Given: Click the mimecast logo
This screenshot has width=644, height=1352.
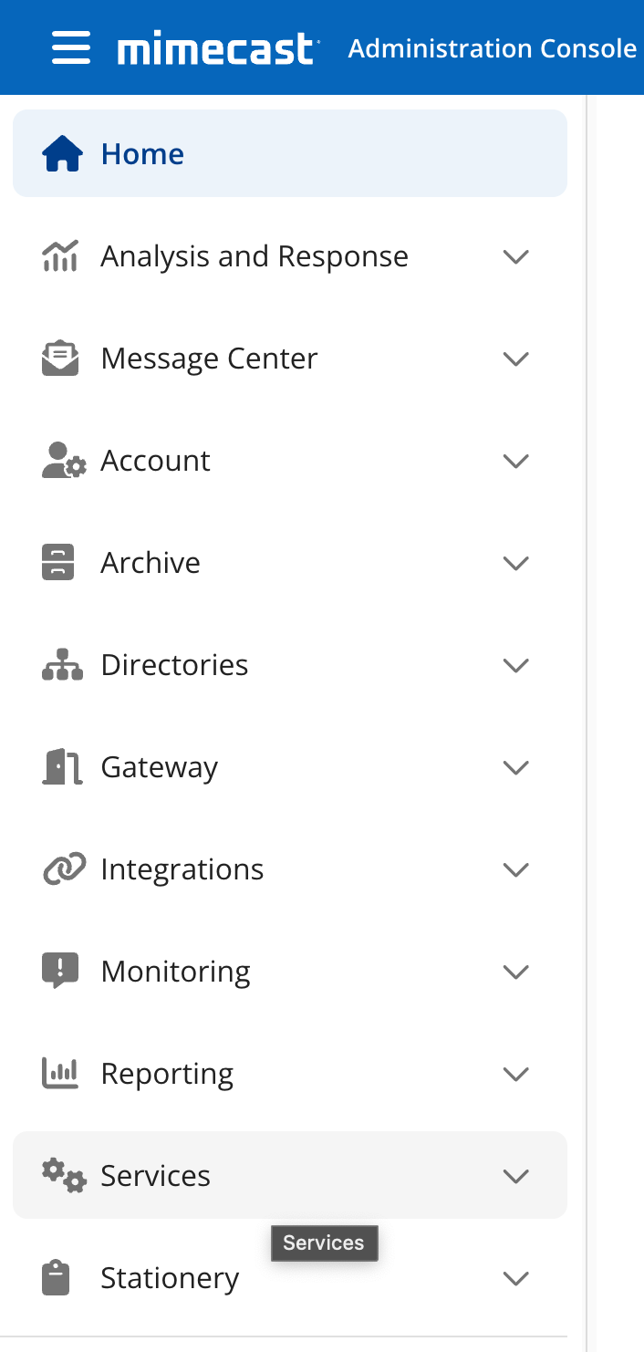Looking at the screenshot, I should (x=218, y=49).
